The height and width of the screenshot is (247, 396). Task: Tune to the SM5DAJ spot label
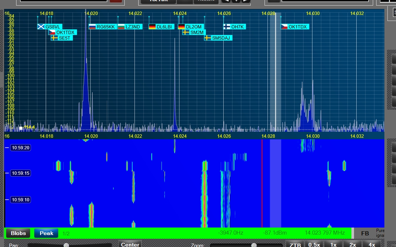pos(218,38)
